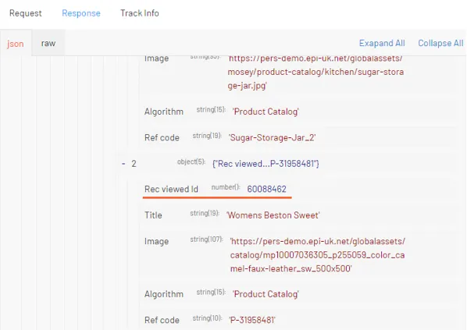Switch to the Response tab
The width and height of the screenshot is (467, 330).
[x=81, y=13]
